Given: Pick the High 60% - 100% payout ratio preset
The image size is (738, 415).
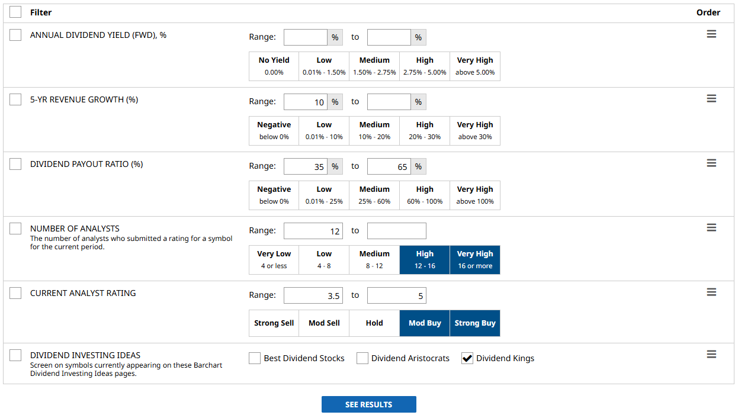Looking at the screenshot, I should (425, 195).
